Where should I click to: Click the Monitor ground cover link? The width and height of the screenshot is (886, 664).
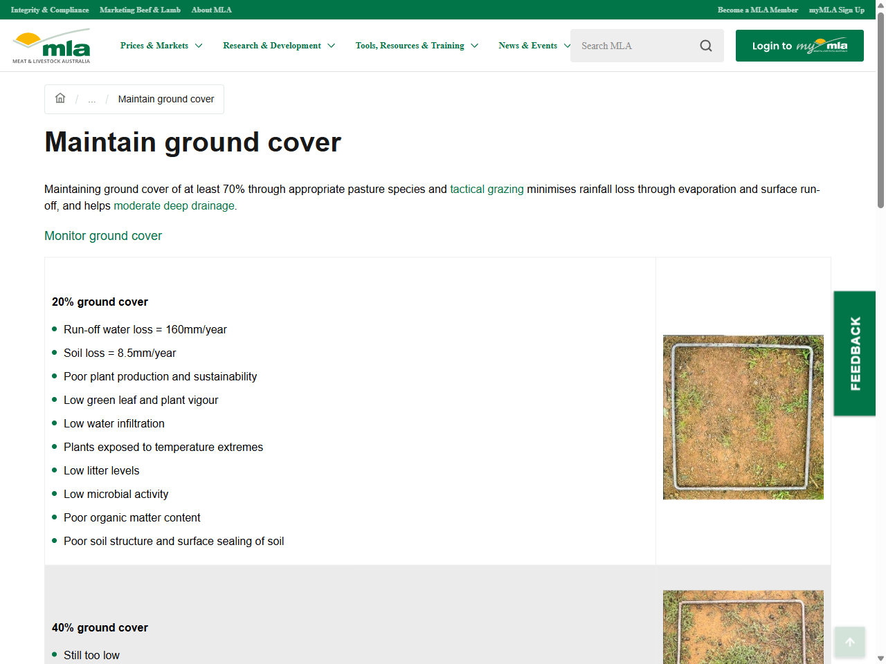coord(102,236)
